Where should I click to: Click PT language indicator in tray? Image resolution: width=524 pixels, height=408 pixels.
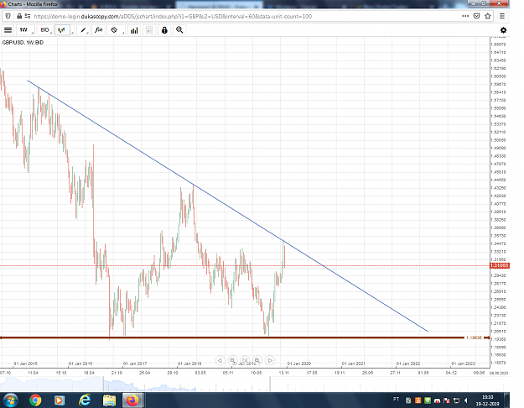(396, 400)
